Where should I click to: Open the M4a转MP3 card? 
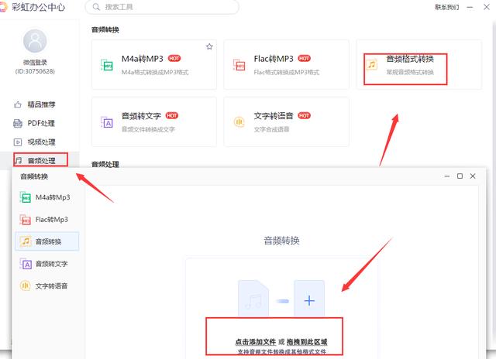tap(154, 64)
